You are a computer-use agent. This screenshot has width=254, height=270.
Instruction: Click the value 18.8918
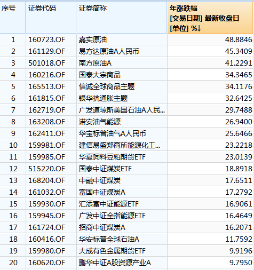click(239, 169)
